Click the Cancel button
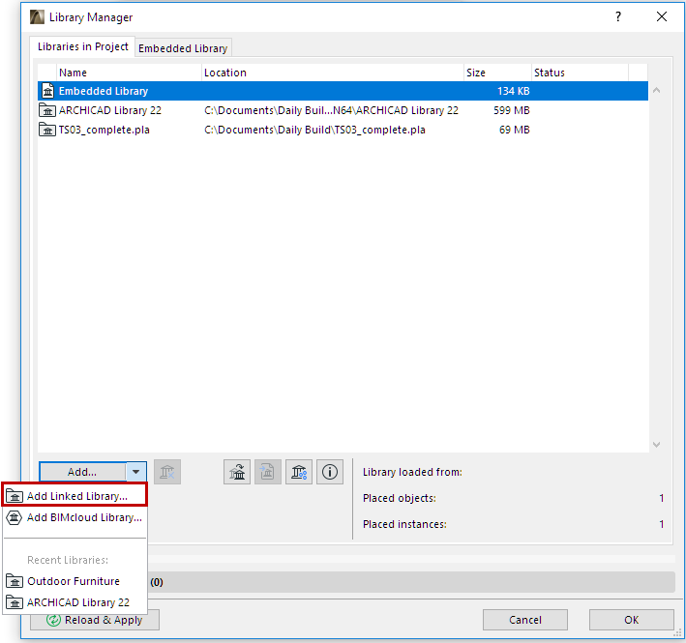 (525, 620)
